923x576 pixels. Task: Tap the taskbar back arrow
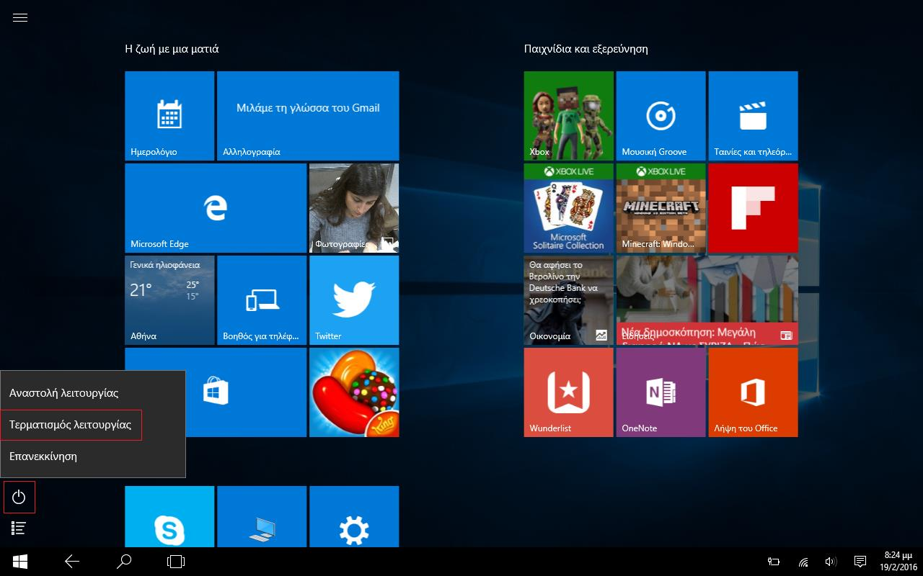click(x=72, y=562)
